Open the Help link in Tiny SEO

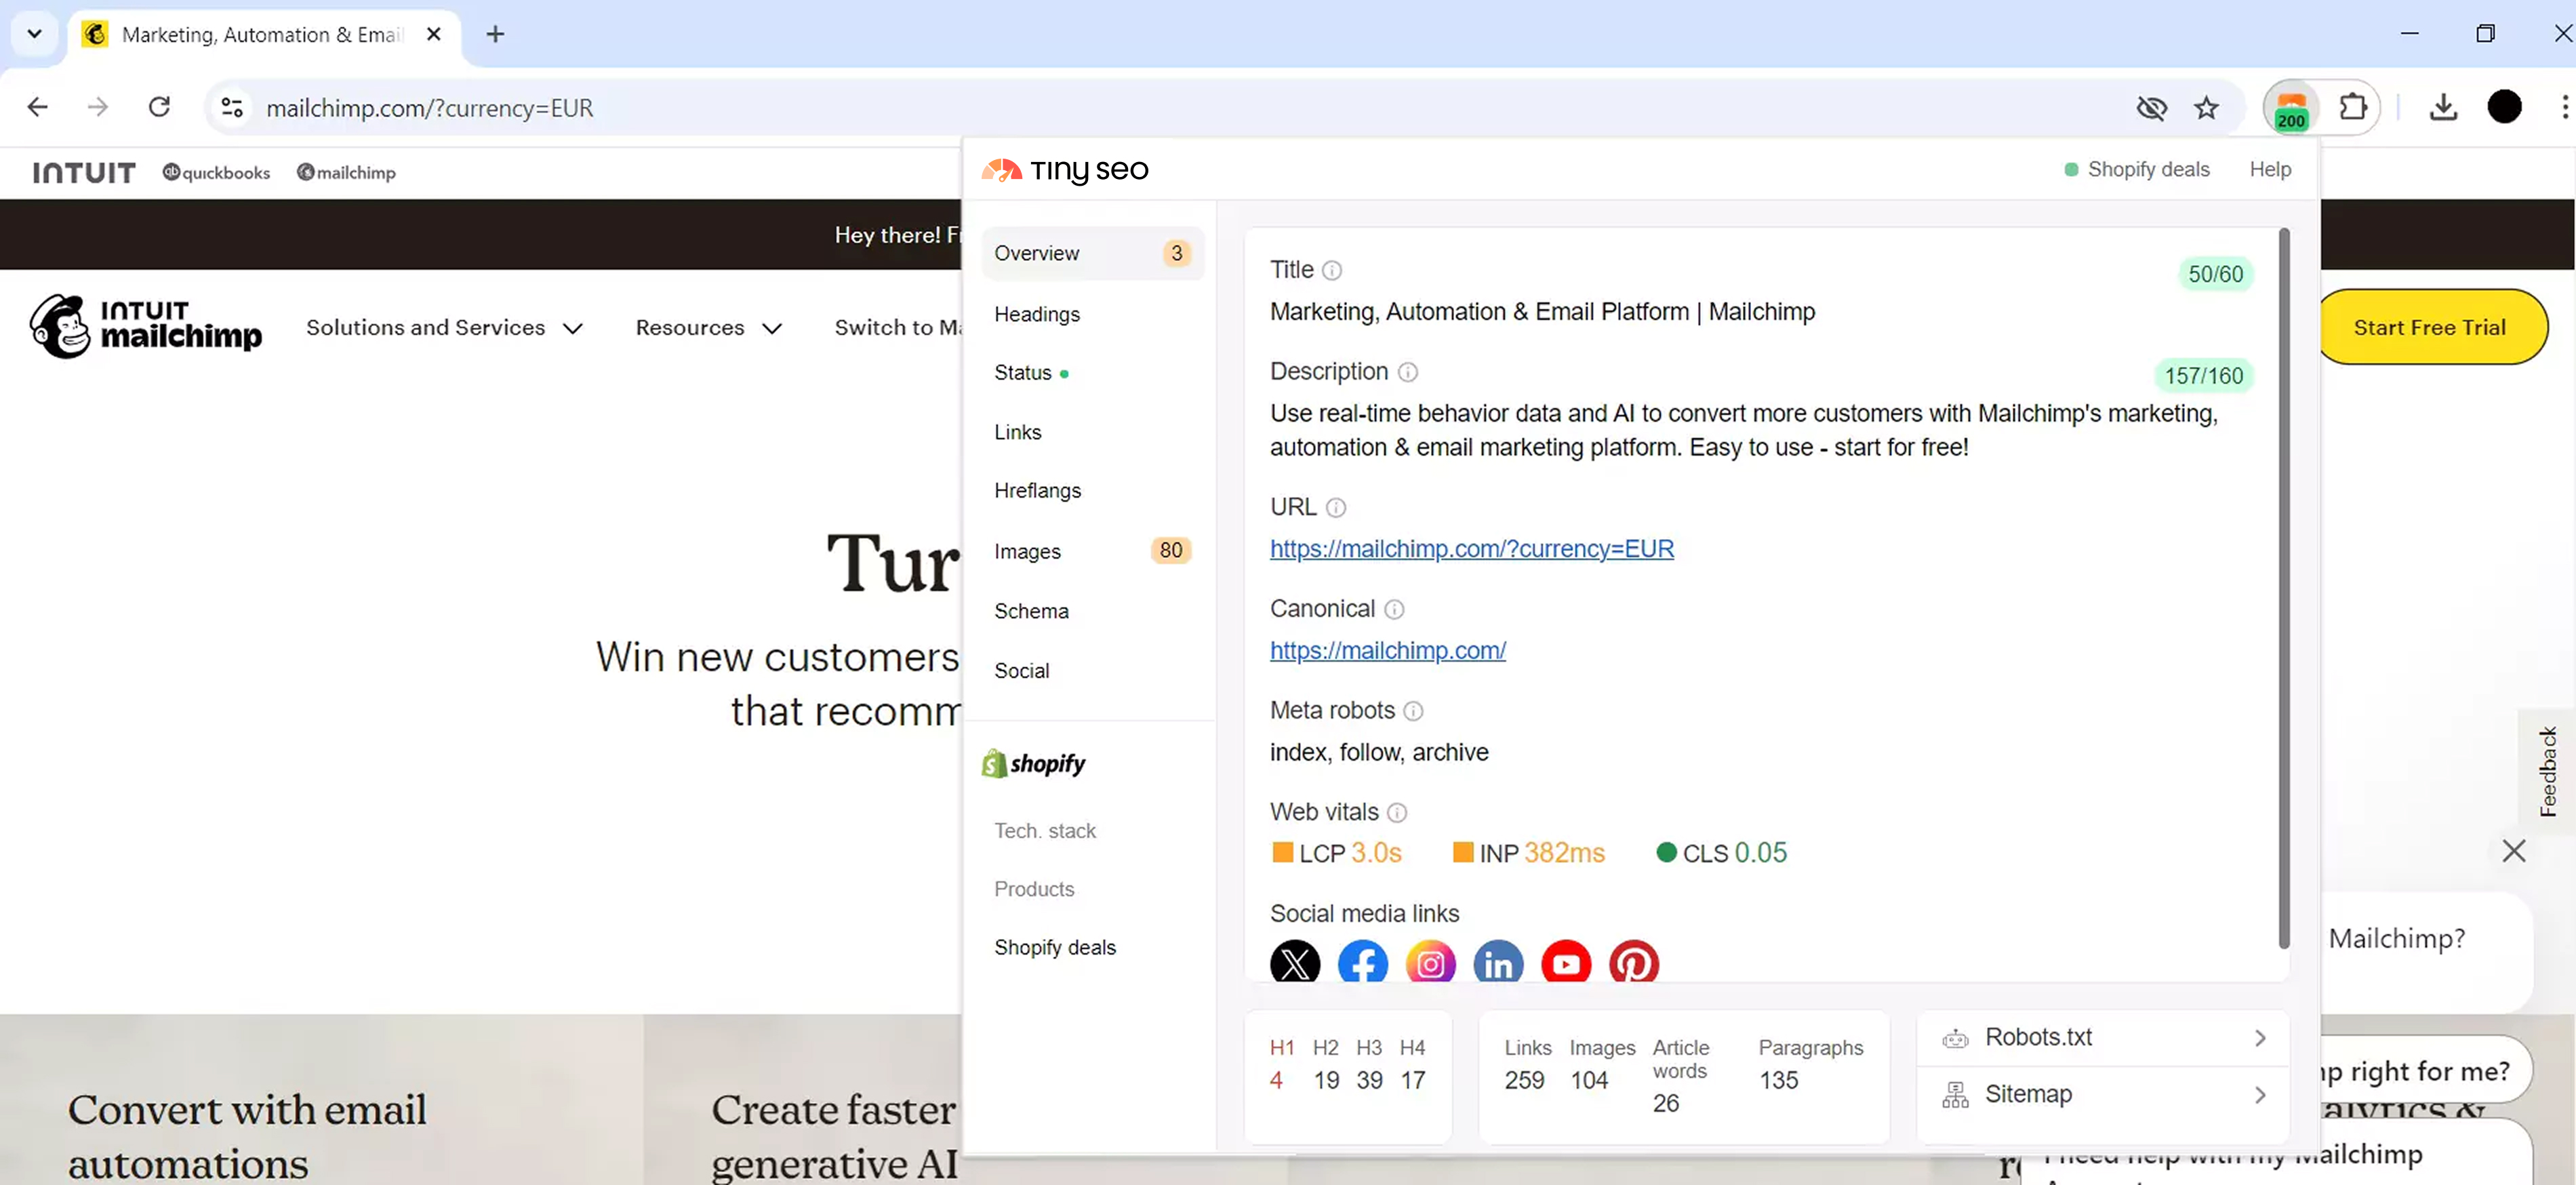point(2269,170)
